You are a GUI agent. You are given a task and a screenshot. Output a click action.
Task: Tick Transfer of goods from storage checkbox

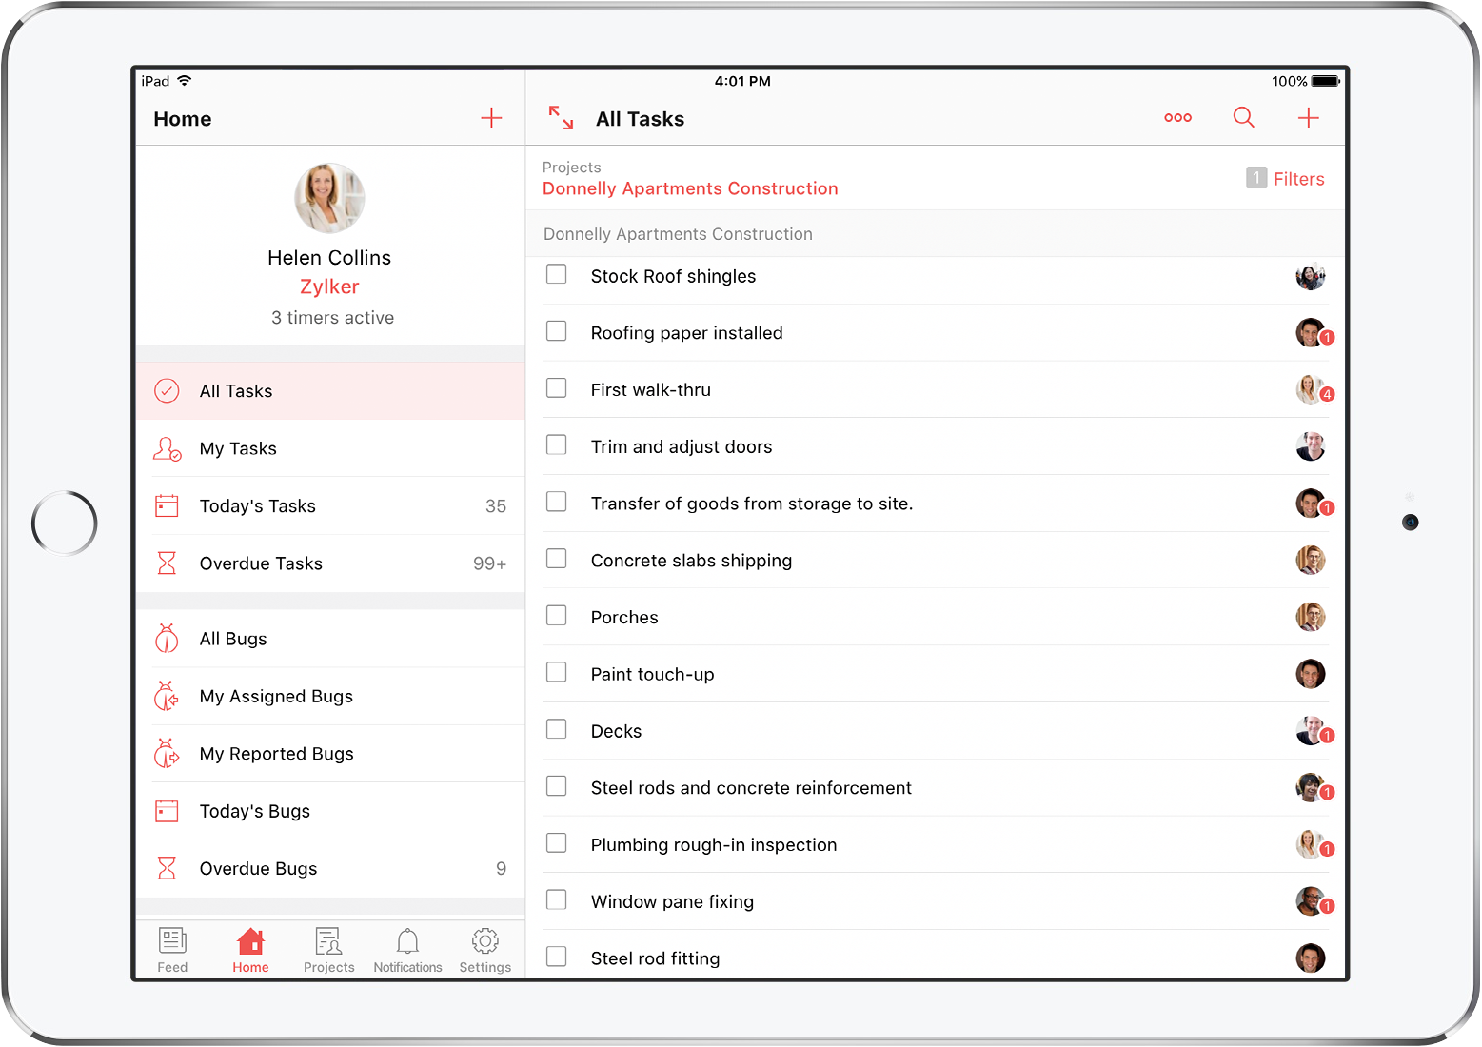(557, 502)
